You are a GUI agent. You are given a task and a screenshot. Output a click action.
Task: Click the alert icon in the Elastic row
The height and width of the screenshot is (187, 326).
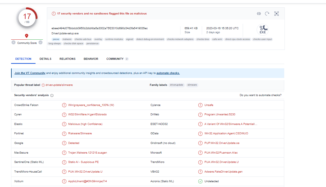pos(64,124)
